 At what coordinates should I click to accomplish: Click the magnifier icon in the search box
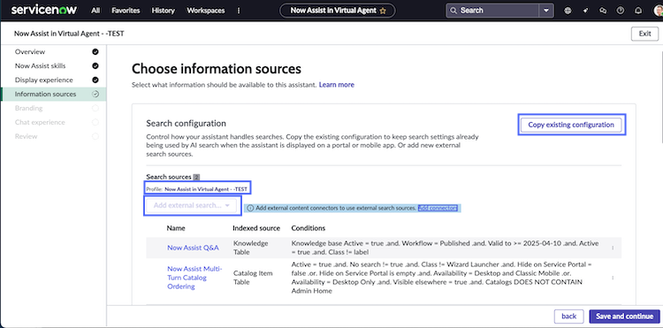point(453,11)
